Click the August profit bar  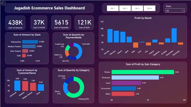point(155,41)
